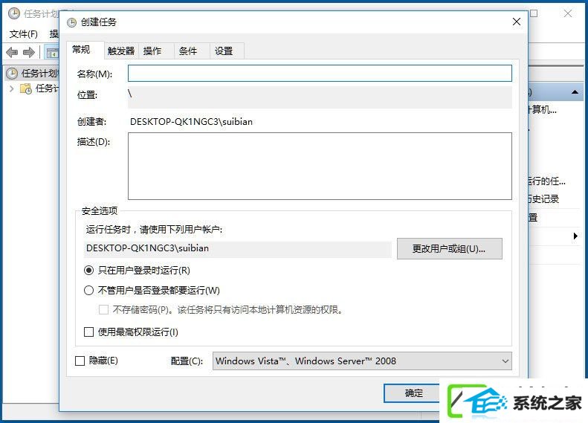Enable 使用最高权限运行 checkbox
This screenshot has width=588, height=423.
pyautogui.click(x=89, y=332)
